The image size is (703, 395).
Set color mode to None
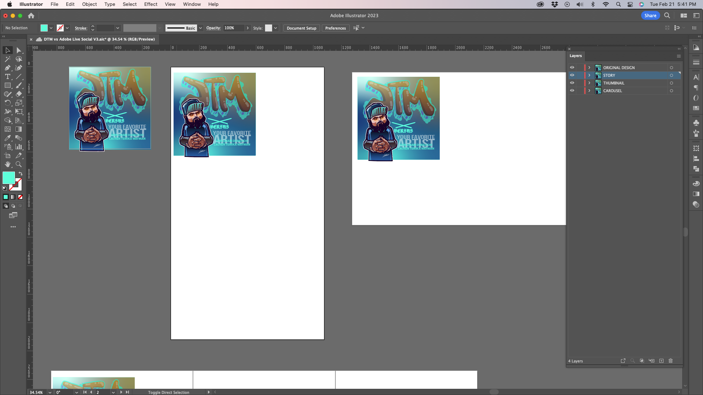pyautogui.click(x=21, y=197)
